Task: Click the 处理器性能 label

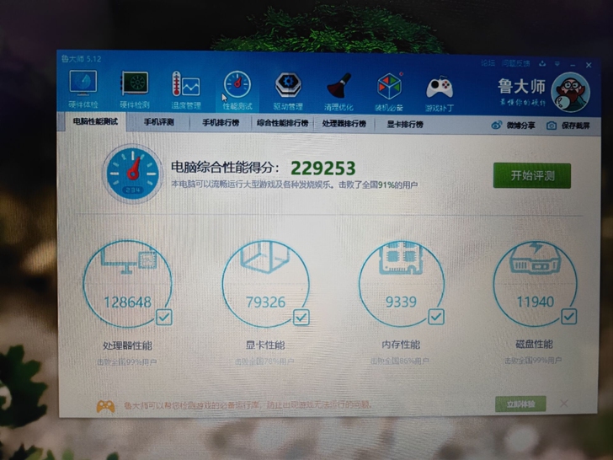Action: (127, 345)
